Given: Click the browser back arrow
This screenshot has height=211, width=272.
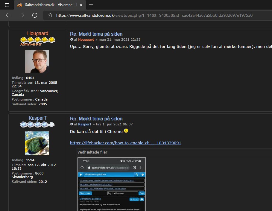Looking at the screenshot, I should click(8, 15).
